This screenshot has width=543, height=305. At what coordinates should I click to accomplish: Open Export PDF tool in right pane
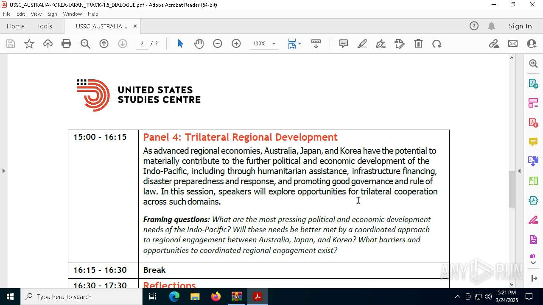coord(533,83)
